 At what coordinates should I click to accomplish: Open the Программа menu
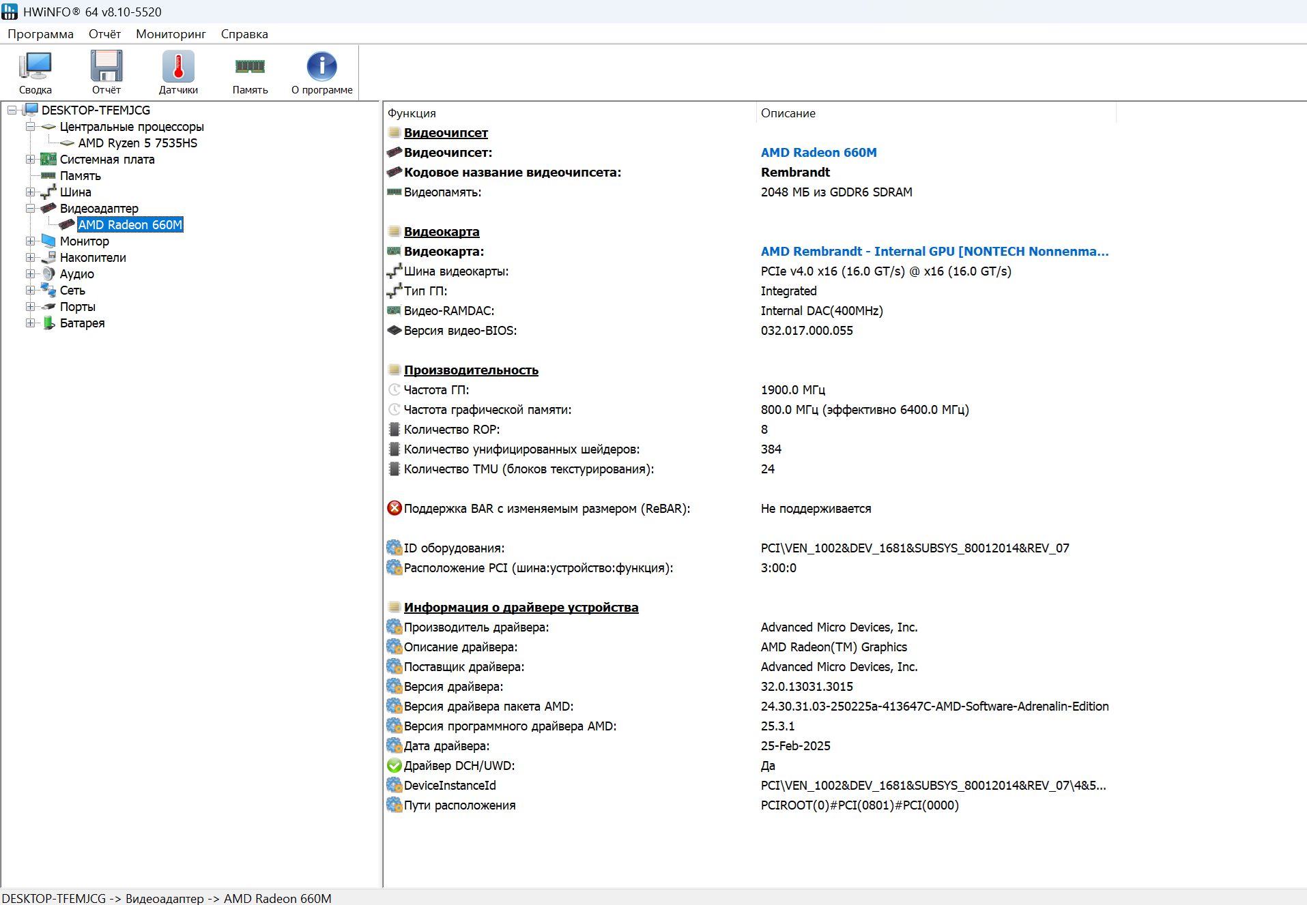coord(40,34)
